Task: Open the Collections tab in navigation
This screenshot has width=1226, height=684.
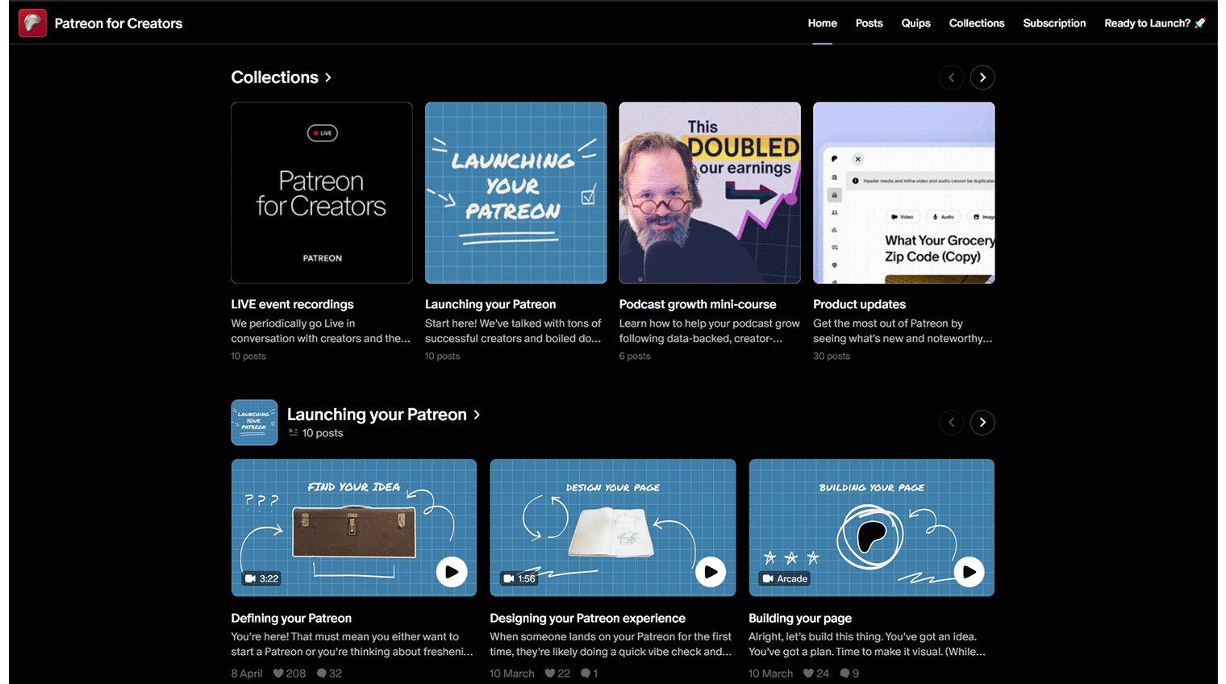Action: click(976, 23)
